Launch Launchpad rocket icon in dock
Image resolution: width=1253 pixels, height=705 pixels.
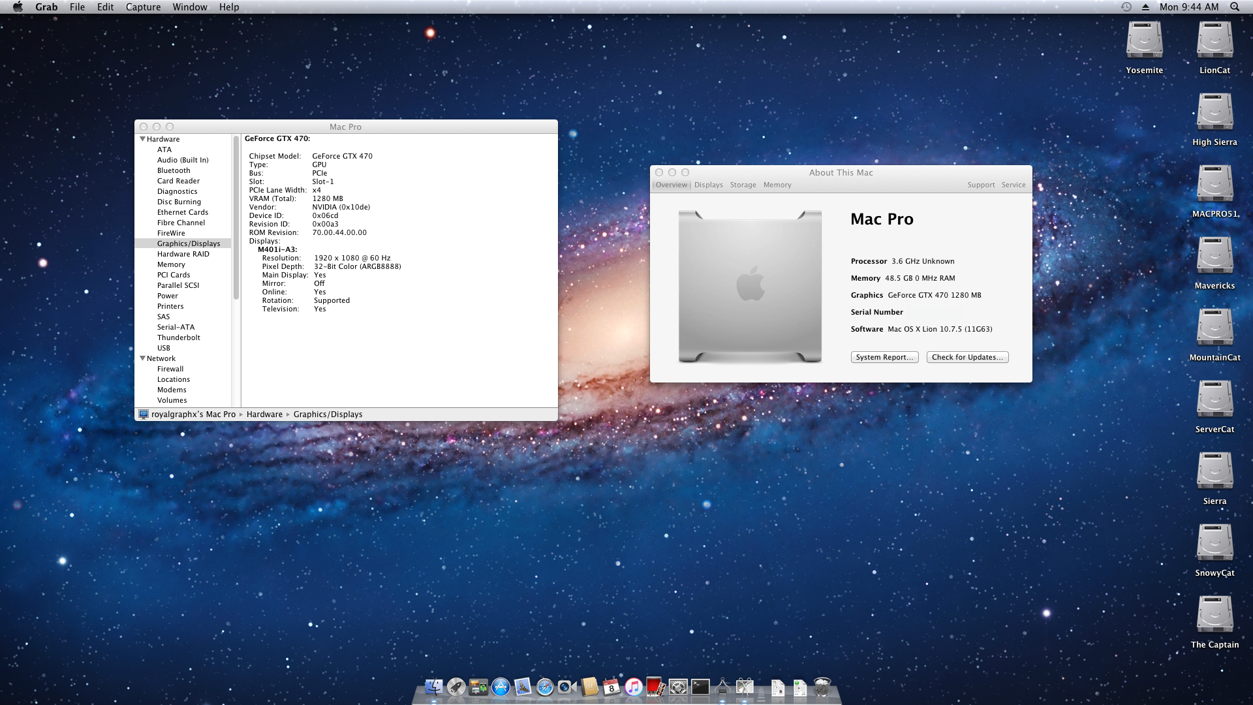[456, 687]
